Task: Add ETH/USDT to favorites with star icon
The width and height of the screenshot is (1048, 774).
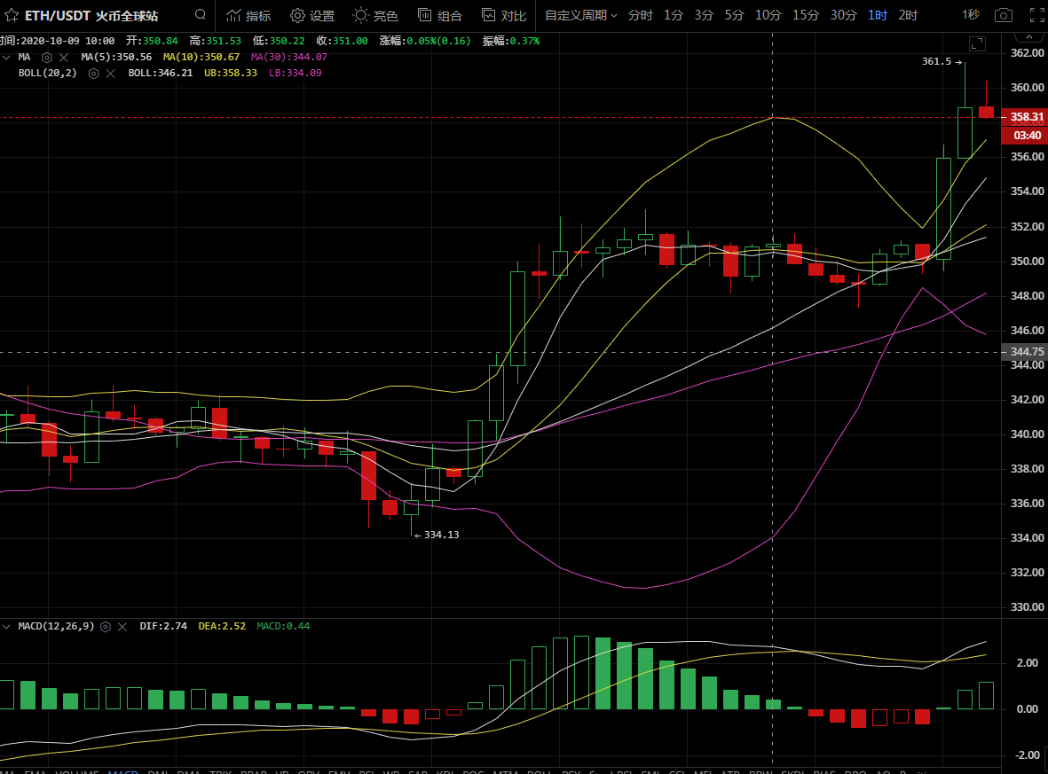Action: pos(12,15)
